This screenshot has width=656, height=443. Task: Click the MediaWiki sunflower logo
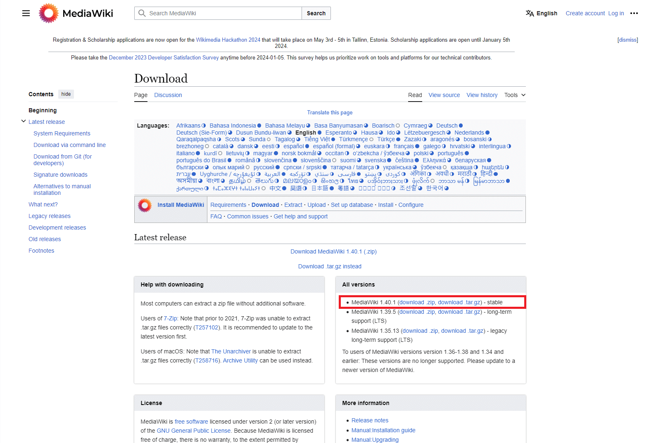49,13
